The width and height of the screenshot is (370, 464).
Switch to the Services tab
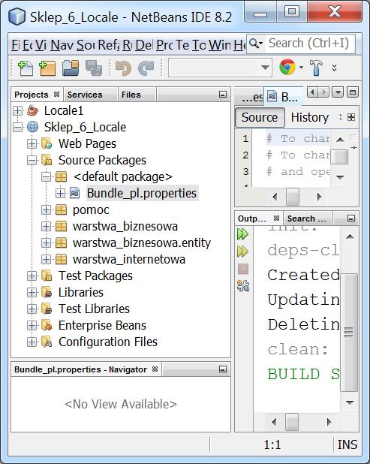85,95
